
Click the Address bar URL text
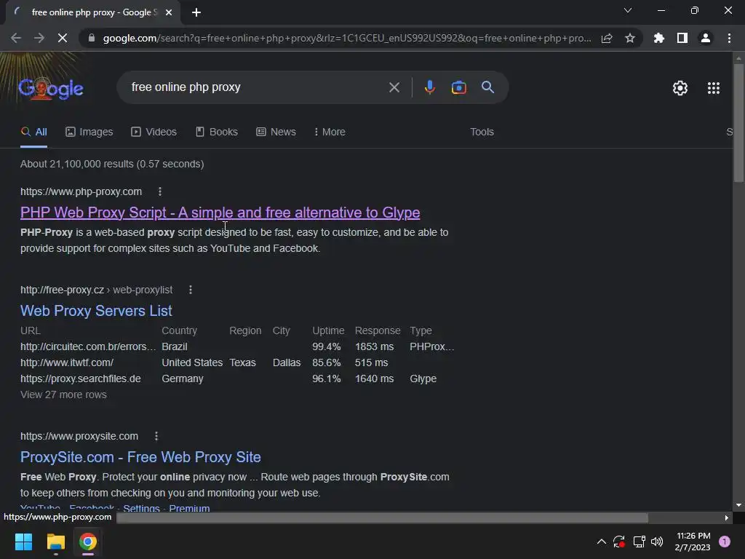click(x=347, y=38)
